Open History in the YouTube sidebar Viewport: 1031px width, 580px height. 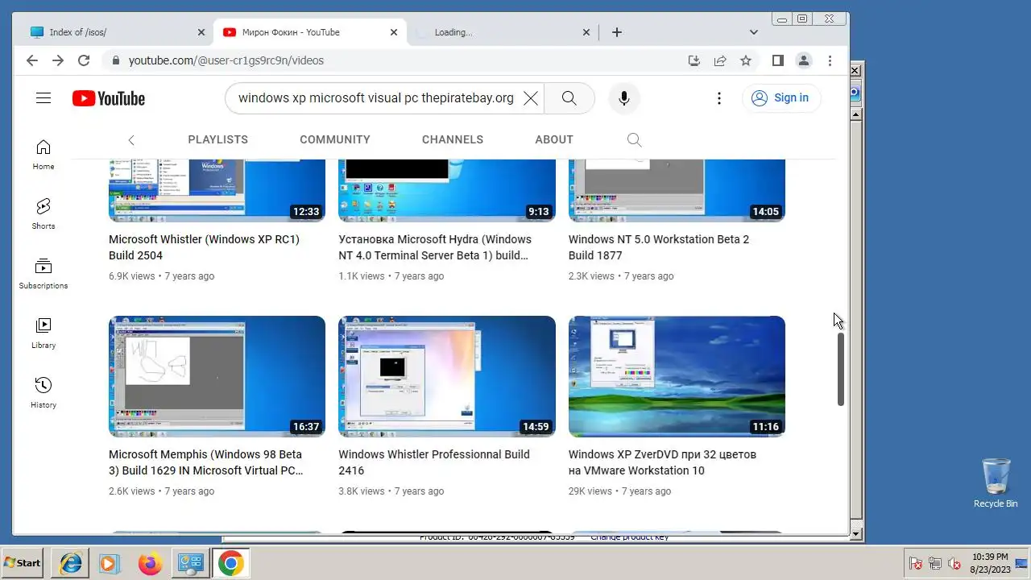43,392
